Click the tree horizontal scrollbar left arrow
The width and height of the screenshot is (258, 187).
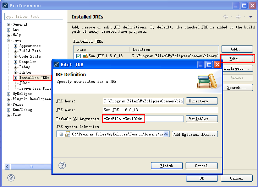[7, 166]
